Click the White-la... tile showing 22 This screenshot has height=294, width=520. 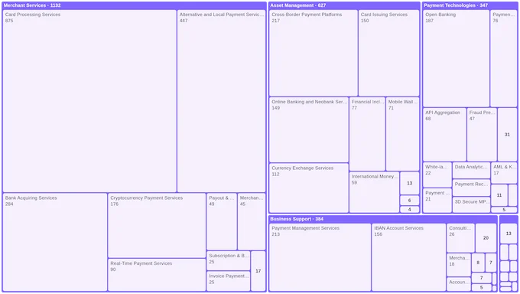point(437,175)
